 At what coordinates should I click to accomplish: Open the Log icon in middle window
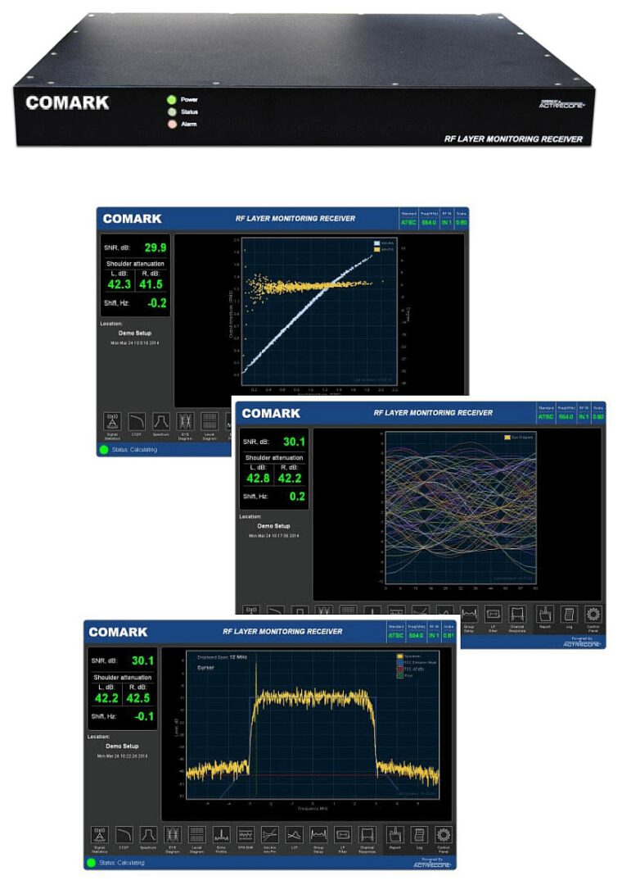(x=569, y=614)
